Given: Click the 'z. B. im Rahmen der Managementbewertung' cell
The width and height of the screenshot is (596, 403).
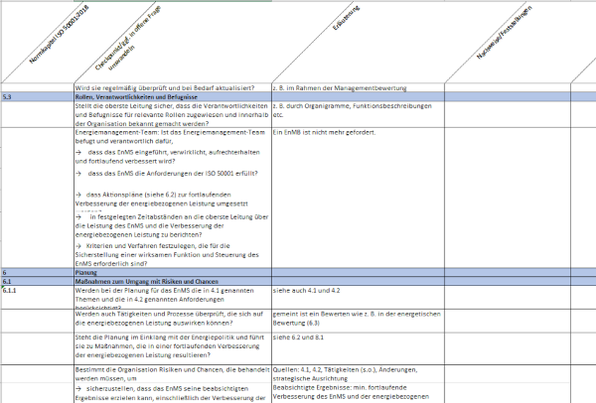Looking at the screenshot, I should coord(356,87).
